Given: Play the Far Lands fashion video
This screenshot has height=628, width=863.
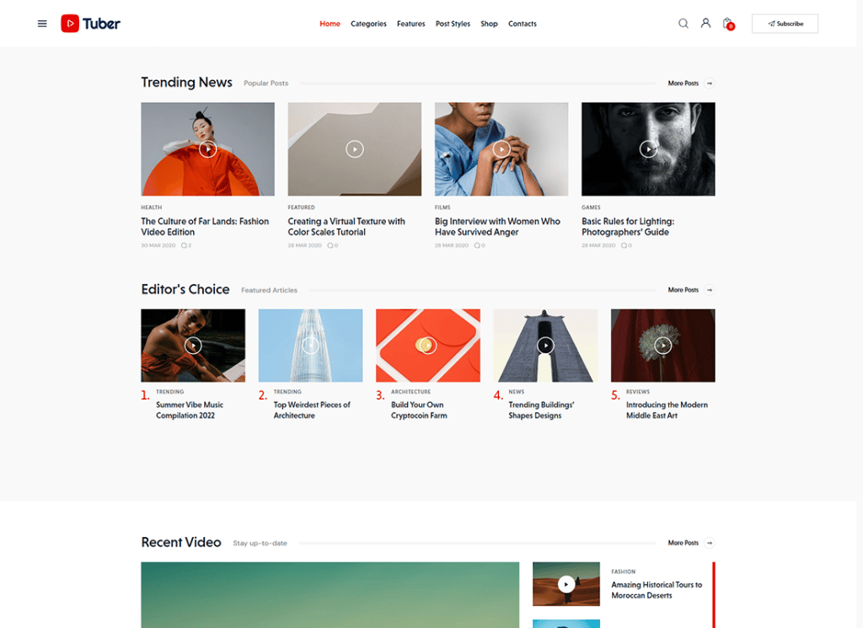Looking at the screenshot, I should (207, 149).
